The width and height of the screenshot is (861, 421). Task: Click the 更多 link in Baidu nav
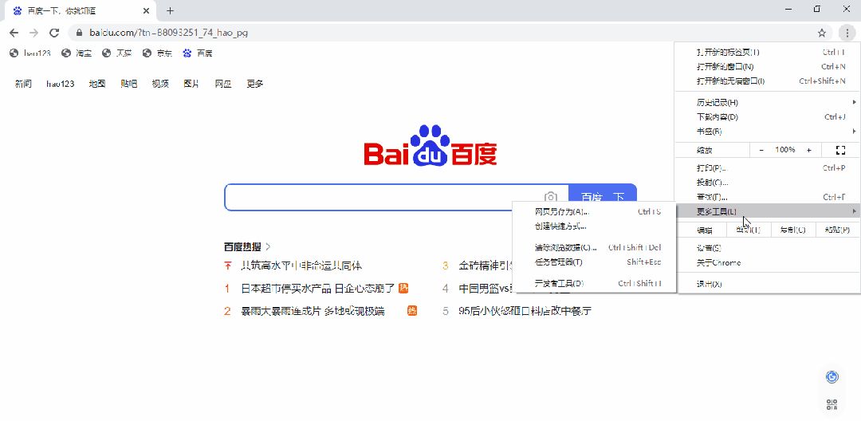tap(255, 84)
